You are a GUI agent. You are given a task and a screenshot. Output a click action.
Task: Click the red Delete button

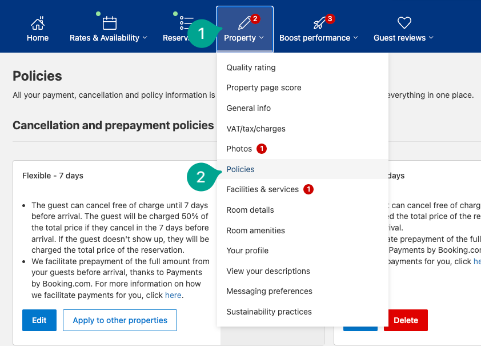coord(406,320)
